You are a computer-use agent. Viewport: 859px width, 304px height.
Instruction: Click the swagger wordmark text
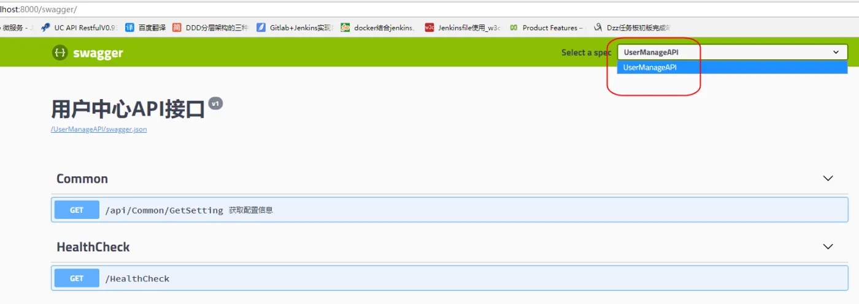pos(98,53)
